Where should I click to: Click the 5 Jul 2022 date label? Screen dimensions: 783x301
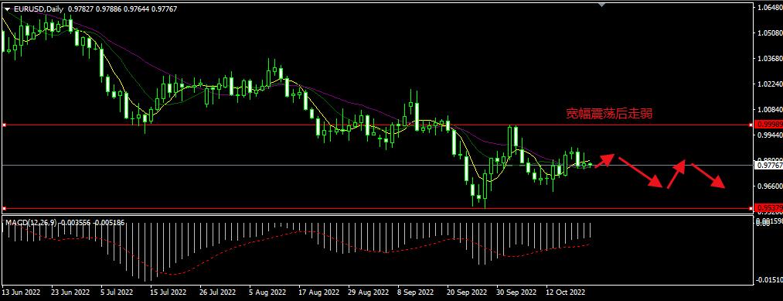[x=117, y=292]
